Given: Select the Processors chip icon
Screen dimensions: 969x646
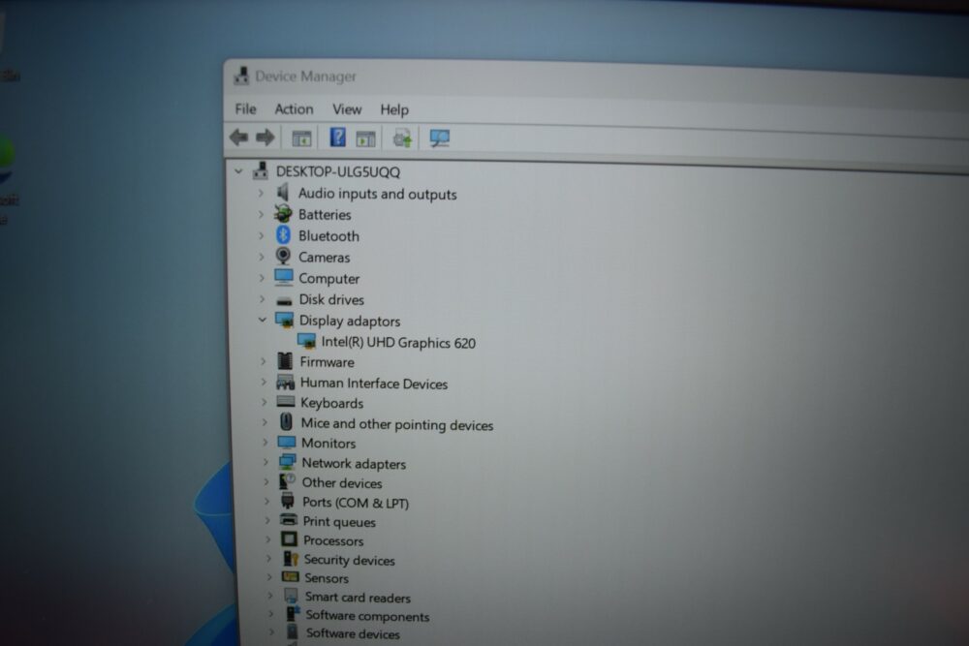Looking at the screenshot, I should (x=289, y=538).
